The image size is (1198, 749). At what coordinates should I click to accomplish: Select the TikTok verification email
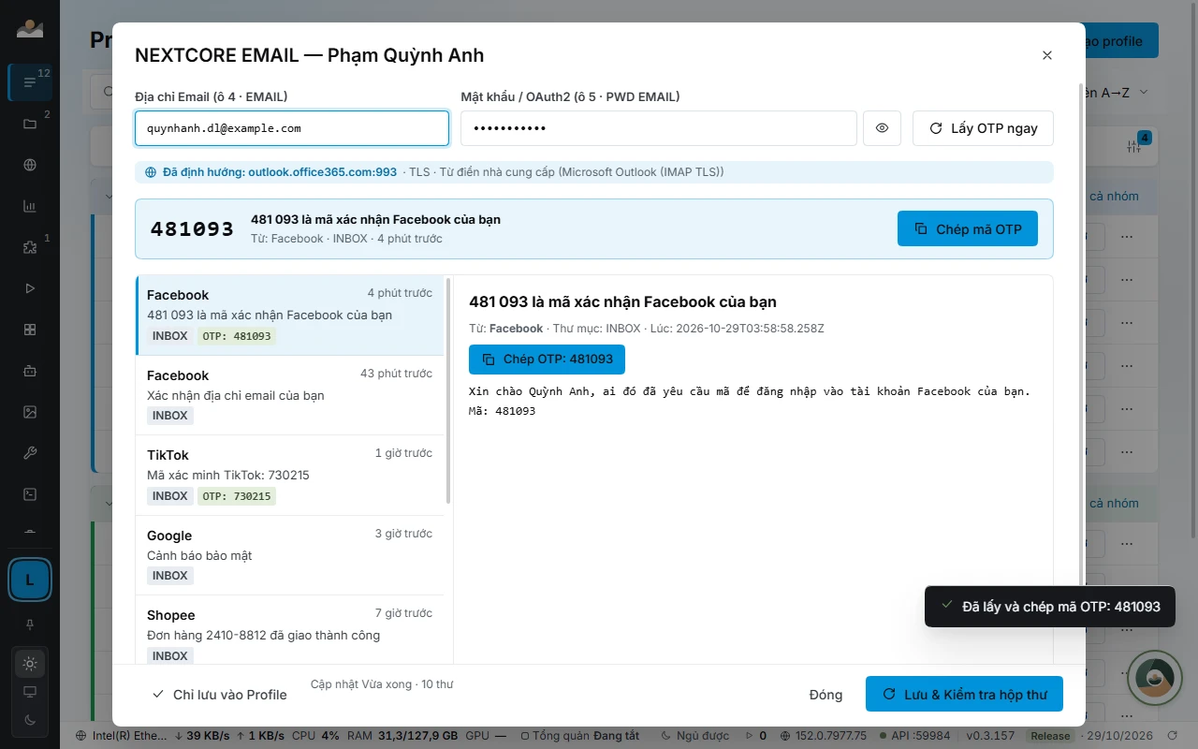pos(290,476)
